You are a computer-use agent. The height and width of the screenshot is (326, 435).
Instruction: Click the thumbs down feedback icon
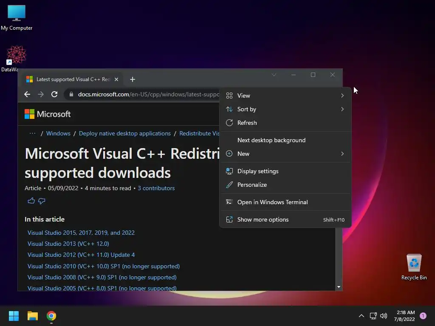[42, 201]
